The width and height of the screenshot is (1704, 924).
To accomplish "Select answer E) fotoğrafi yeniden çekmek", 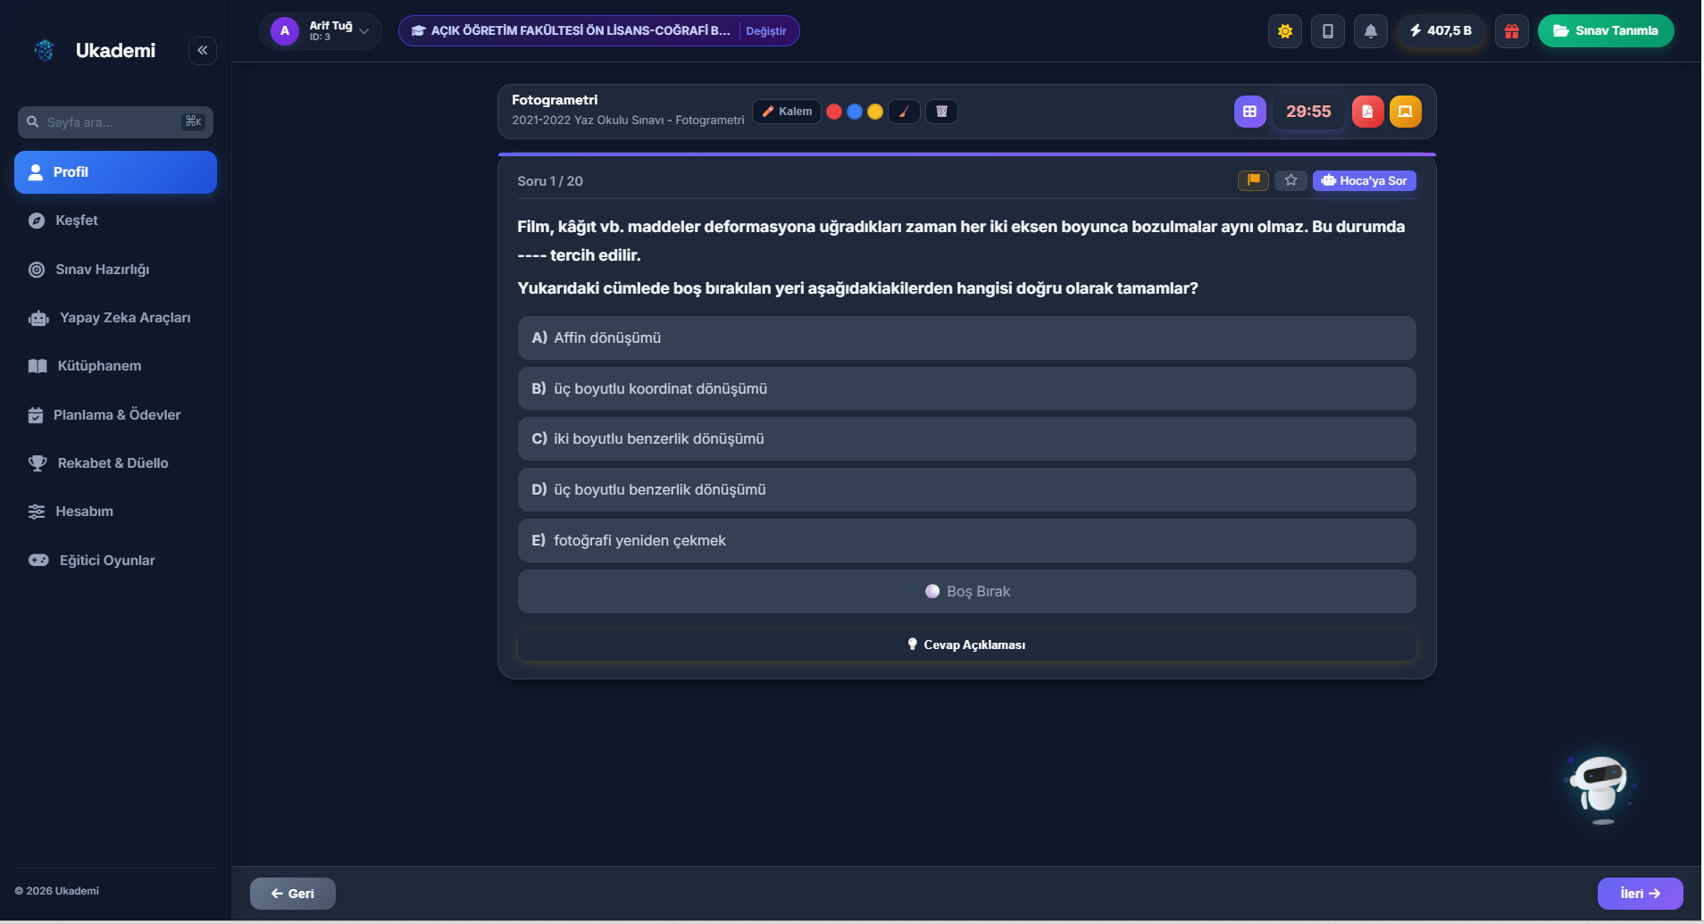I will coord(966,541).
